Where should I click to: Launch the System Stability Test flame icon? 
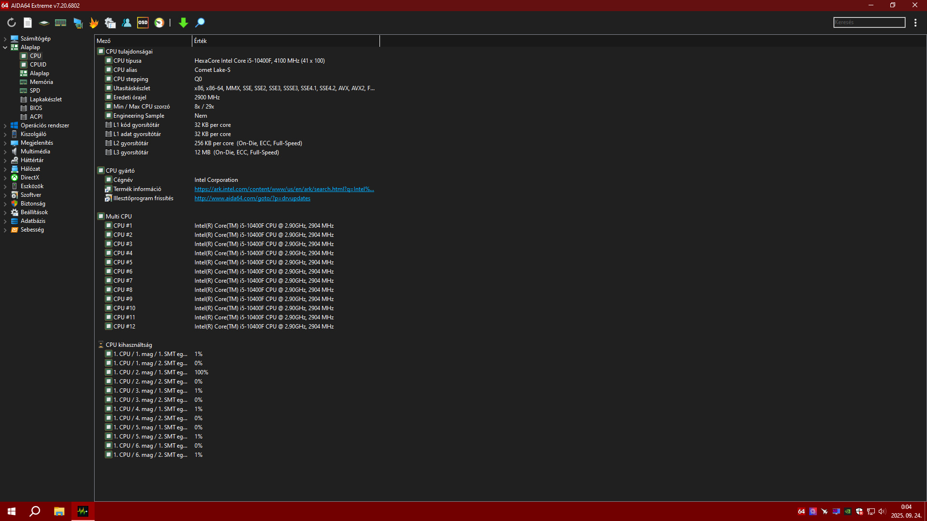pos(94,23)
